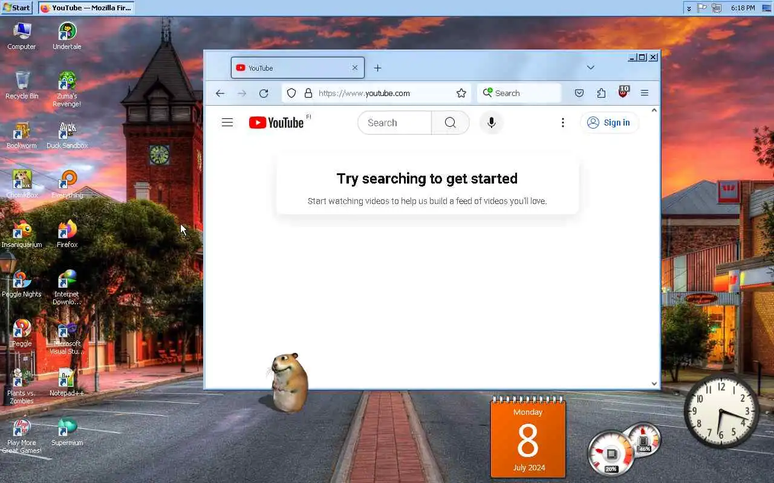This screenshot has width=774, height=483.
Task: Click the page scrollbar down arrow
Action: (654, 383)
